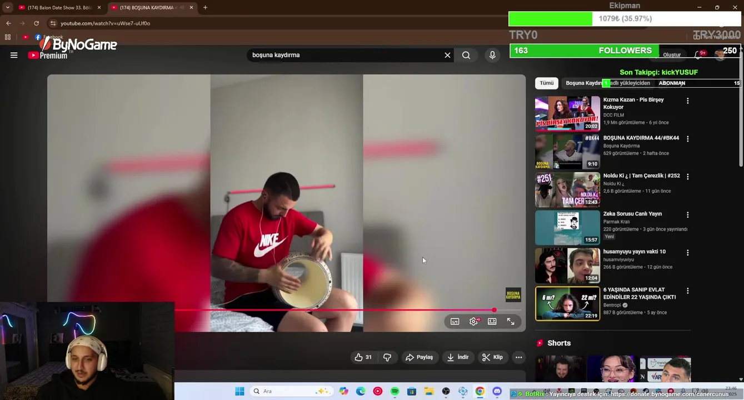Click the Paylaş share button
The height and width of the screenshot is (400, 744).
click(x=419, y=357)
